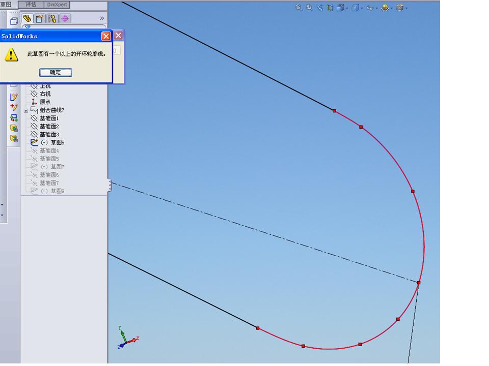
Task: Select 组合曲线7 in feature tree
Action: coord(52,110)
